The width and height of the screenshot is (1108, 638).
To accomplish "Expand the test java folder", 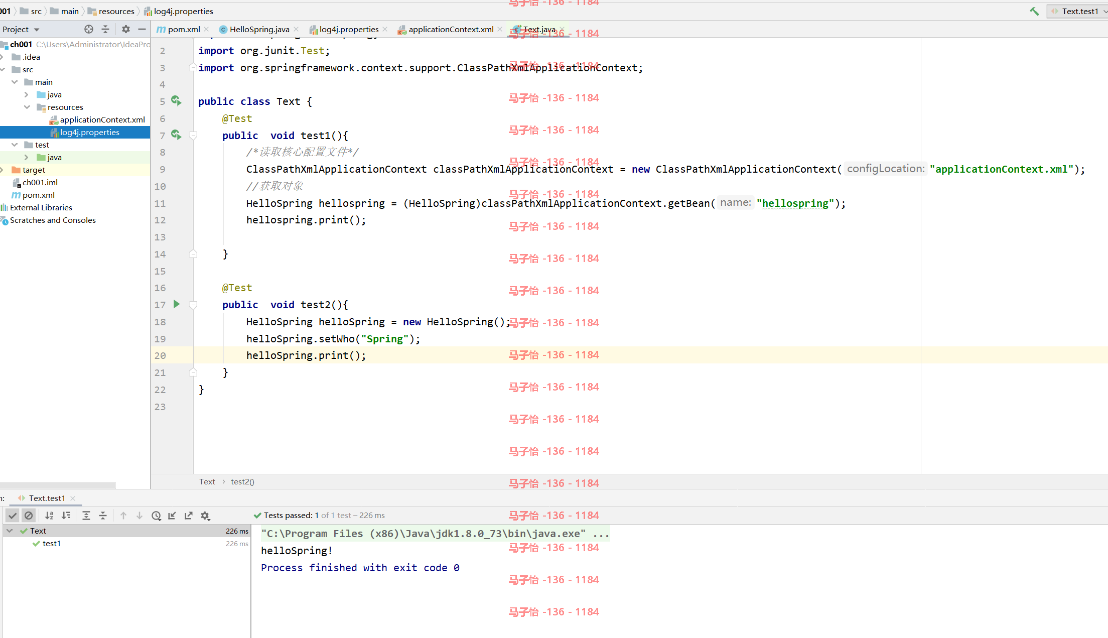I will click(x=27, y=157).
